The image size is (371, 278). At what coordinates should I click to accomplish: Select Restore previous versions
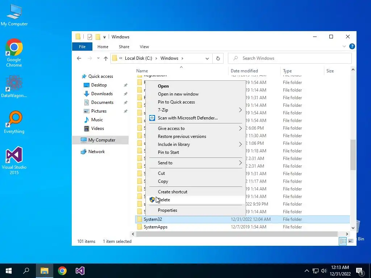(x=196, y=136)
